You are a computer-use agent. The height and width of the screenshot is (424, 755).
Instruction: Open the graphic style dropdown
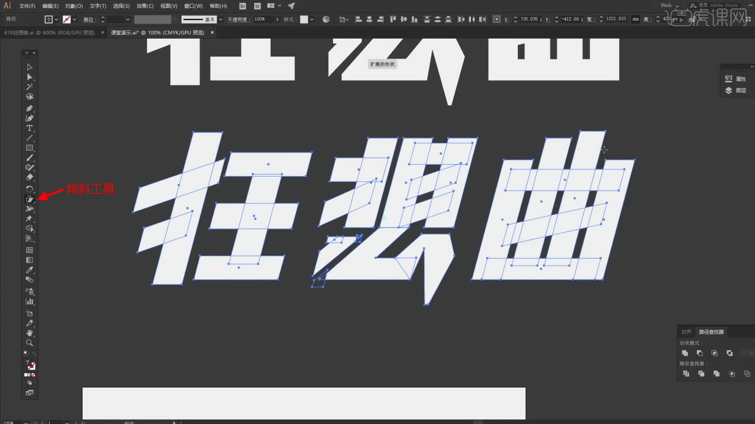pyautogui.click(x=312, y=19)
